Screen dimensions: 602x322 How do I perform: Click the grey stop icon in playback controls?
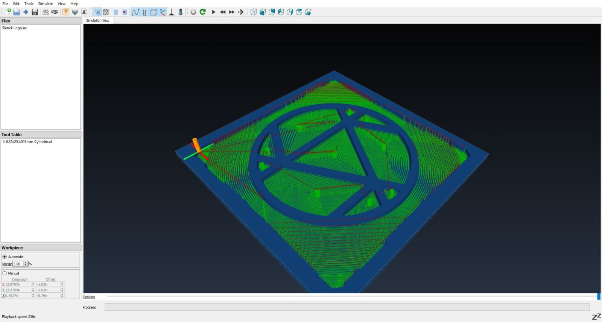[x=193, y=12]
